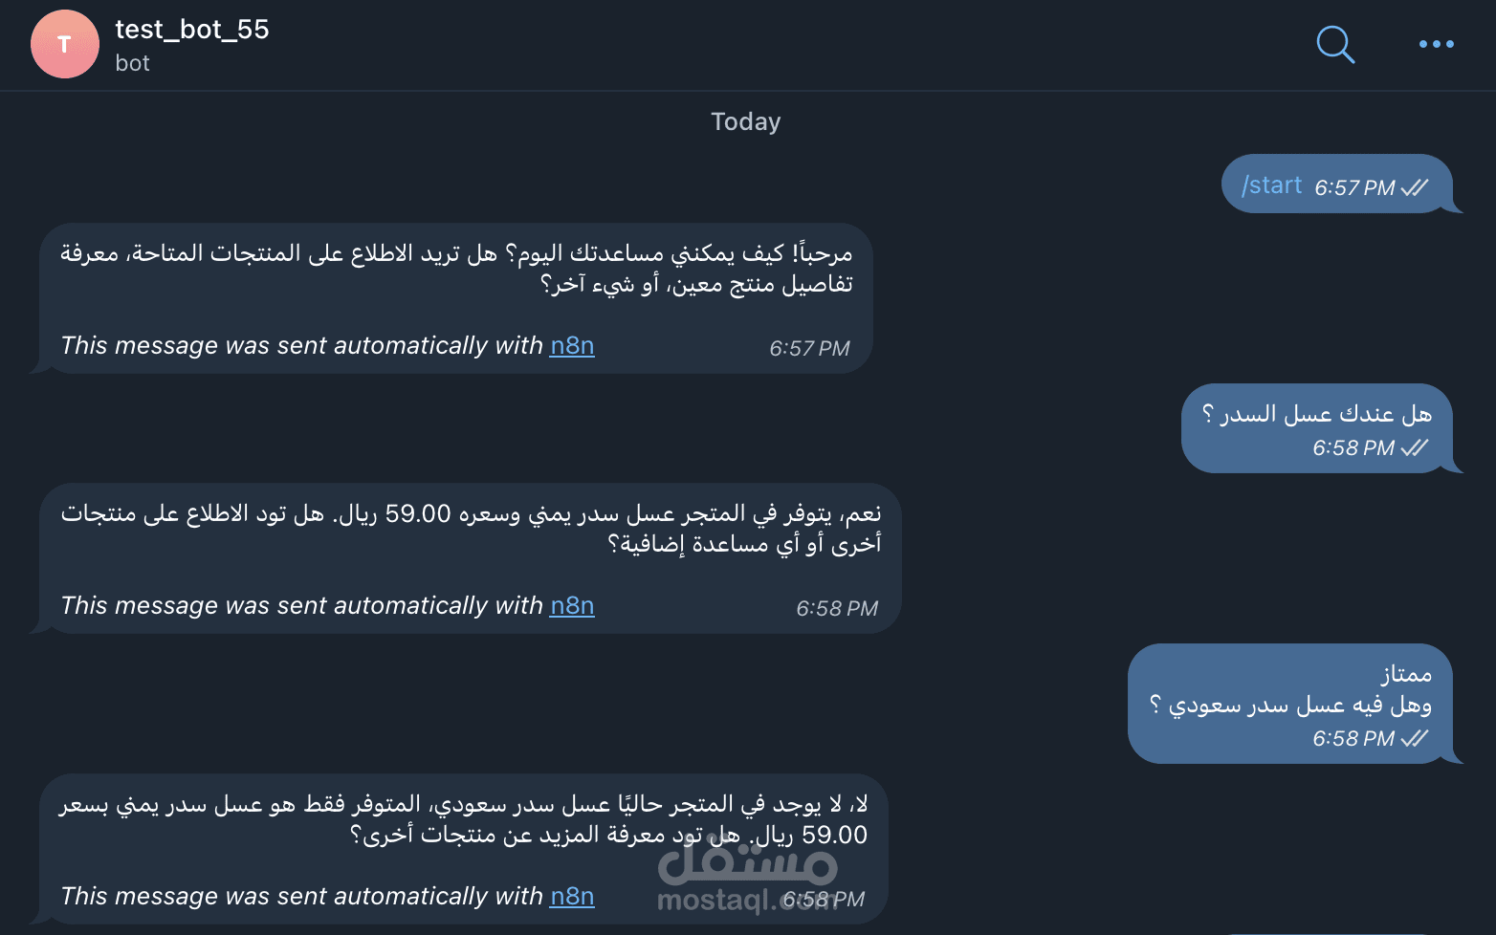Open n8n link in the مرحباً welcome message
Viewport: 1496px width, 935px height.
[572, 345]
